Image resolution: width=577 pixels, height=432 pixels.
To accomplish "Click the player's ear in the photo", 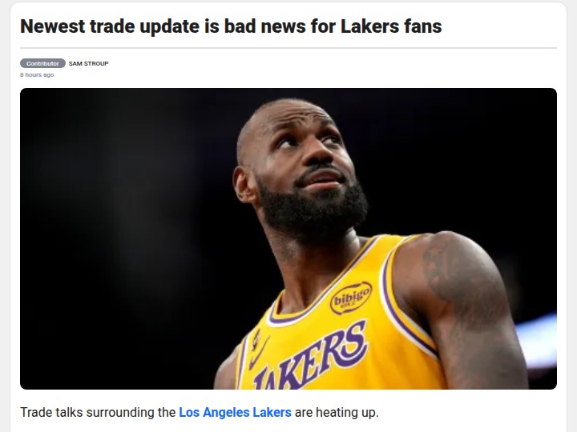I will (x=244, y=184).
